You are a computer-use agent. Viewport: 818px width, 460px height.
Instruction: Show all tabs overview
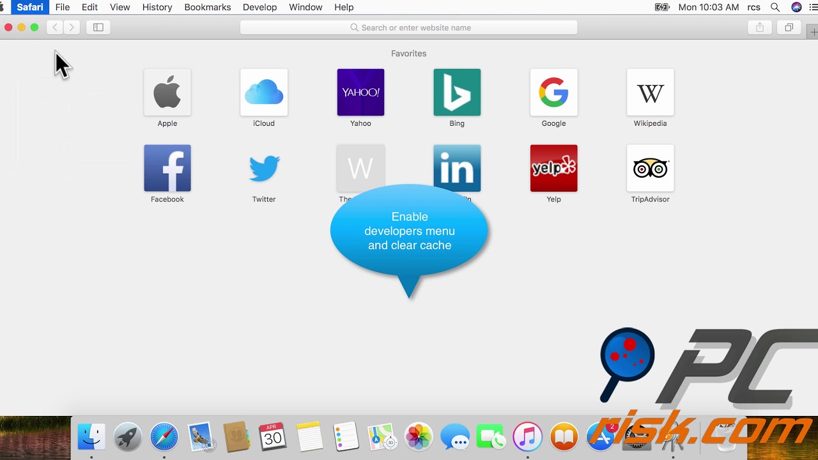789,27
